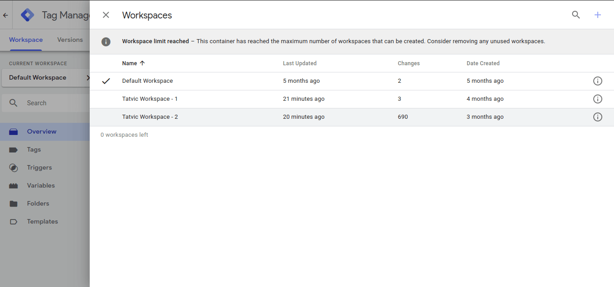The height and width of the screenshot is (287, 614).
Task: Sort by Changes column header
Action: pos(409,63)
